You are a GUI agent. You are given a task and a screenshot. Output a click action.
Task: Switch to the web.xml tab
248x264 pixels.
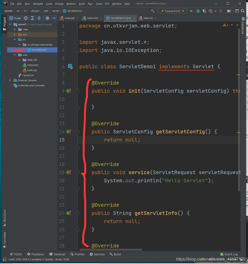(x=148, y=18)
